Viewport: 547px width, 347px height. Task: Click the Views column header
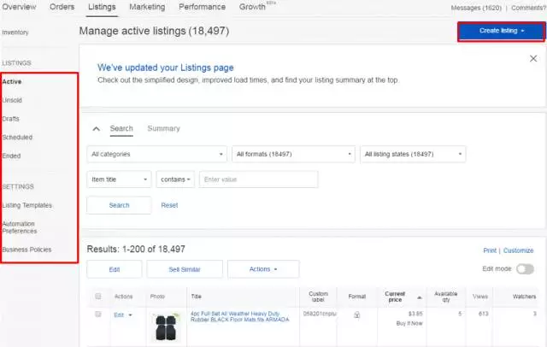click(x=480, y=297)
